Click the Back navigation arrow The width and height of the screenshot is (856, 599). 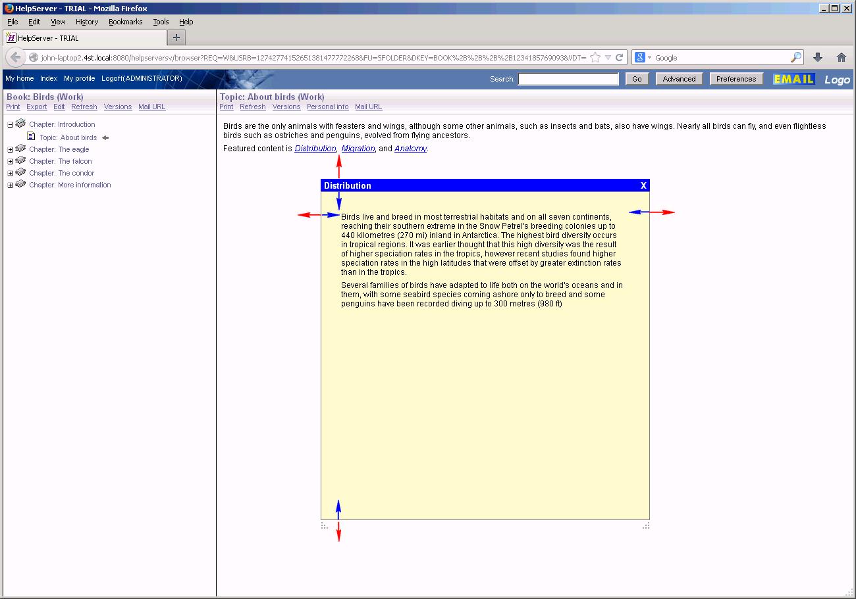[14, 57]
